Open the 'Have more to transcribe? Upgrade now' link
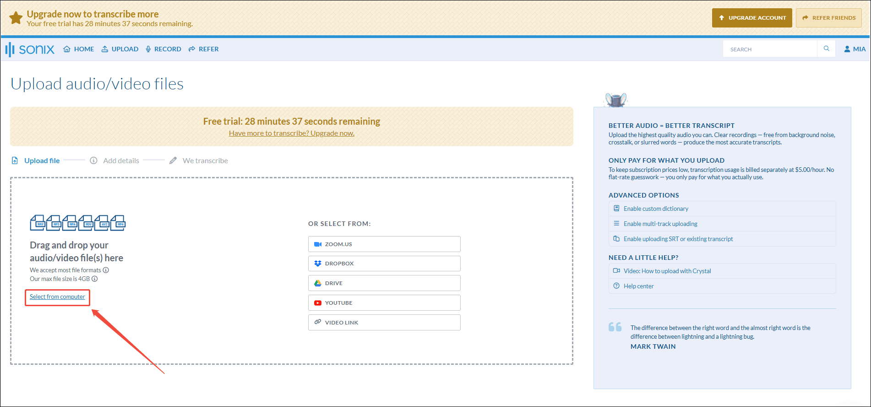The width and height of the screenshot is (871, 407). coord(292,133)
